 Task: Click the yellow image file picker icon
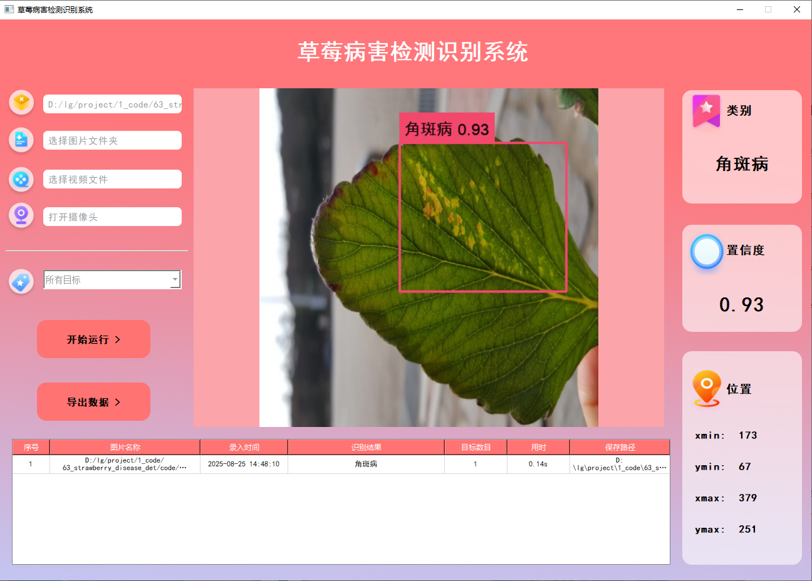click(x=21, y=102)
